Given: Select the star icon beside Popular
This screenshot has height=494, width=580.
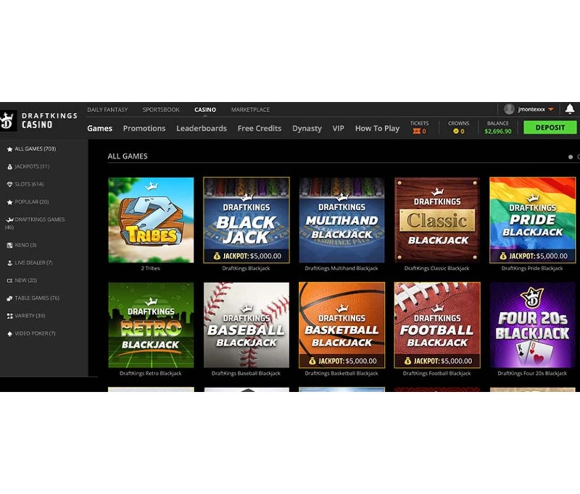Looking at the screenshot, I should tap(10, 202).
